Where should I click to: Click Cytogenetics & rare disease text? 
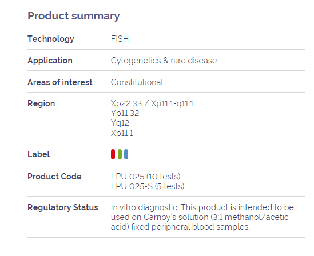click(x=164, y=61)
